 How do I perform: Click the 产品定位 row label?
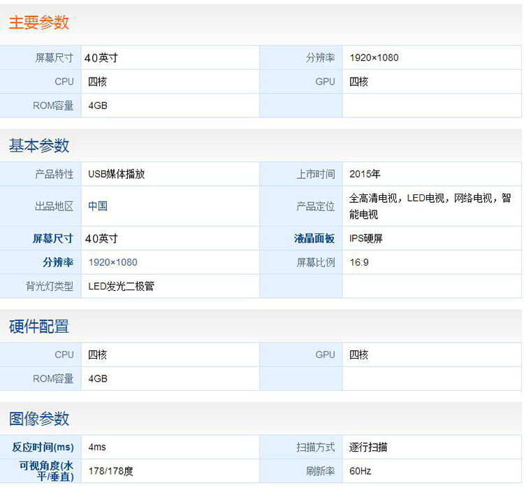(316, 206)
